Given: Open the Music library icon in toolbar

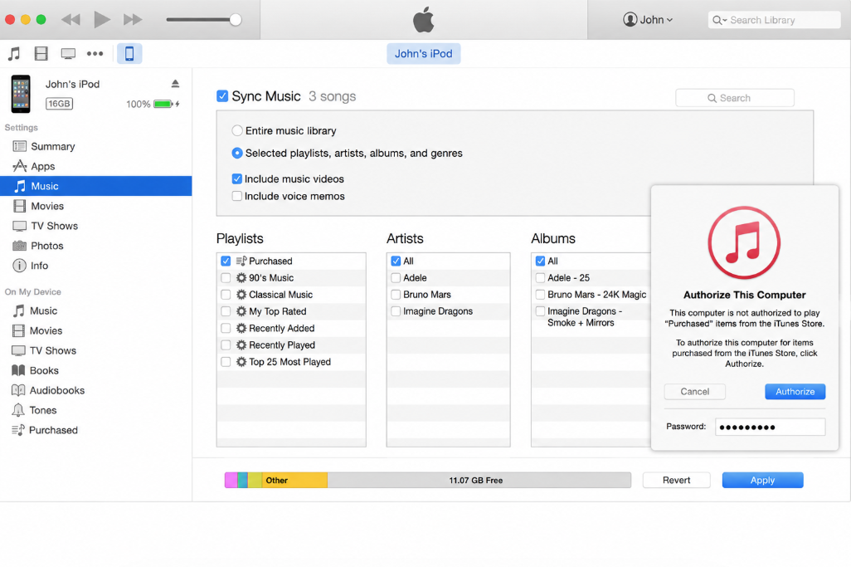Looking at the screenshot, I should (x=14, y=53).
